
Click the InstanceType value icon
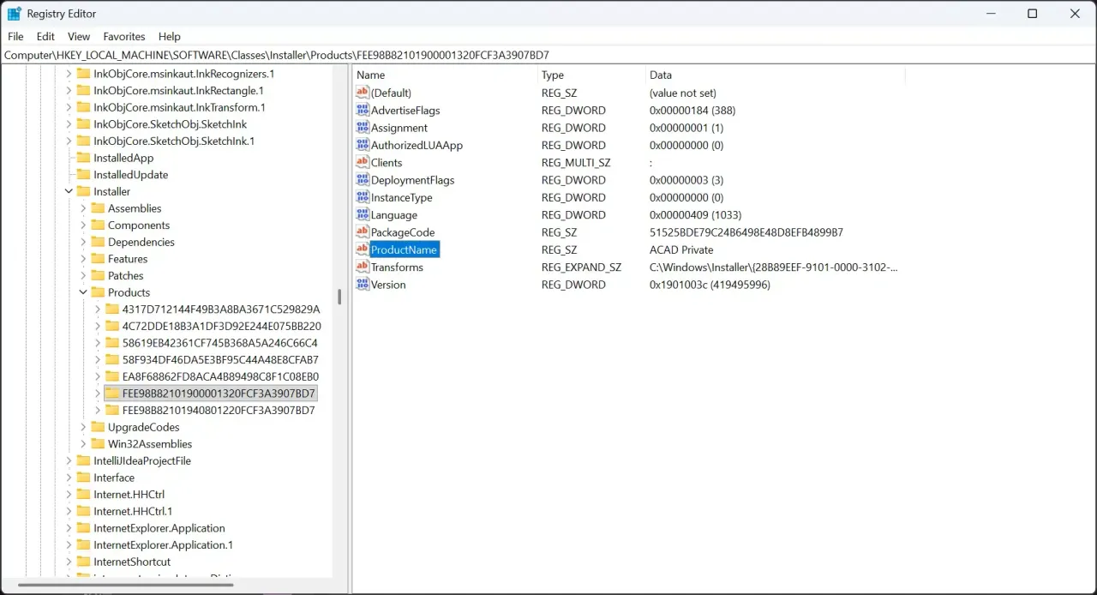pyautogui.click(x=363, y=197)
